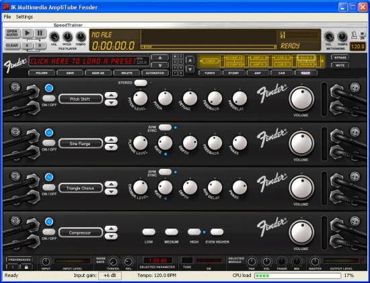Clear the loaded audio file

pos(12,45)
